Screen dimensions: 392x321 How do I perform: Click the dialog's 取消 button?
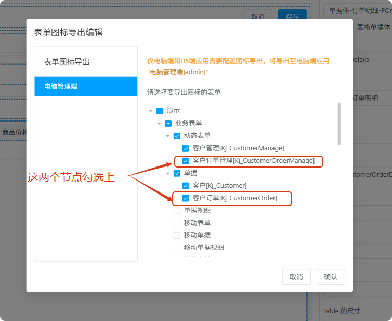[x=296, y=277]
